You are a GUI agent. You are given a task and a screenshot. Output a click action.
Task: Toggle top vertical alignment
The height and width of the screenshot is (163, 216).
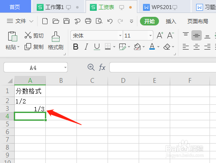tap(186, 34)
